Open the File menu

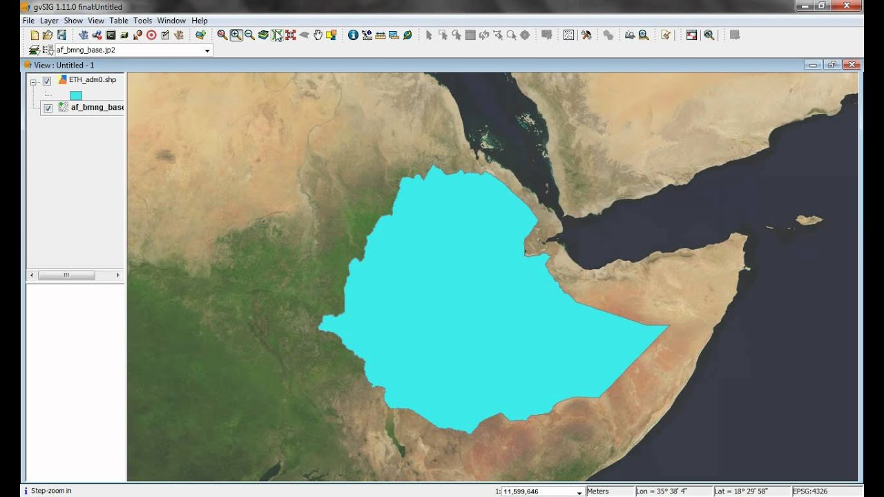point(28,21)
